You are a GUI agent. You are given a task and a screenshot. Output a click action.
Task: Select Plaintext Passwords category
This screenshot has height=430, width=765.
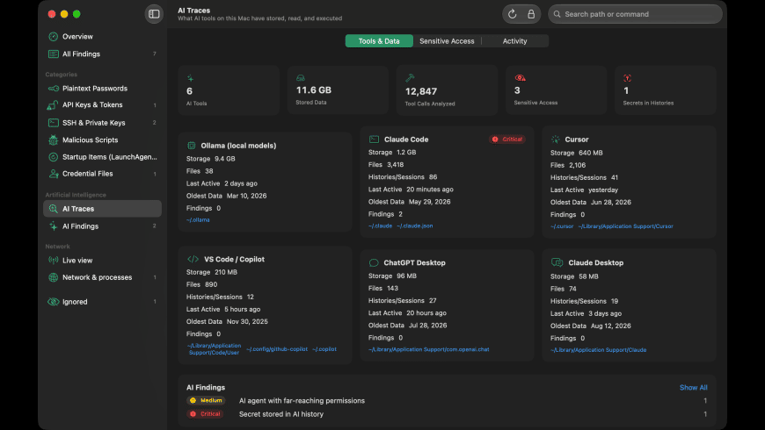click(102, 89)
